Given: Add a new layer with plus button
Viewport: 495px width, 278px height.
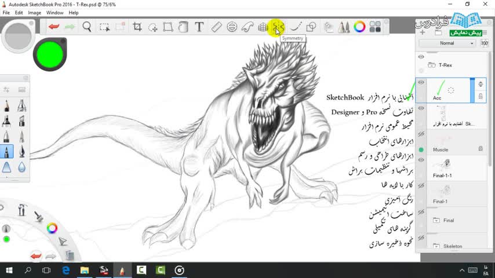Looking at the screenshot, I should 423,32.
